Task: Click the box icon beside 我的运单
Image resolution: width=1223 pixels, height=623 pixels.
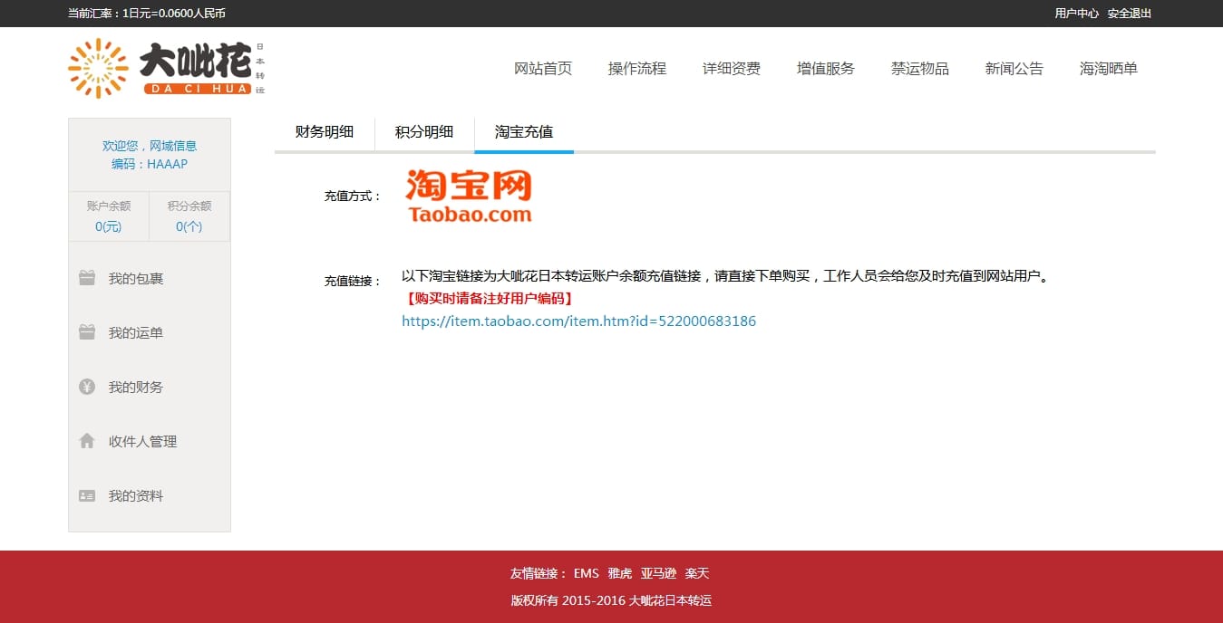Action: click(87, 332)
